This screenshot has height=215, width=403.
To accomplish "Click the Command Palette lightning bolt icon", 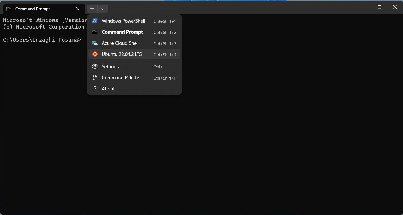I will click(x=95, y=78).
